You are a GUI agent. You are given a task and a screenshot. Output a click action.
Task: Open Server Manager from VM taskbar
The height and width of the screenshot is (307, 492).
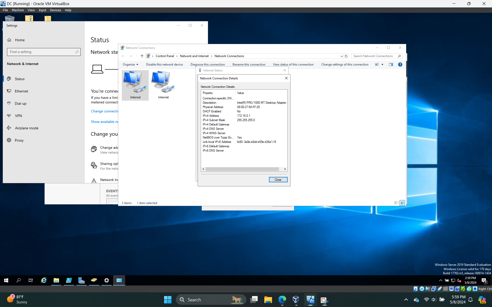pos(81,280)
